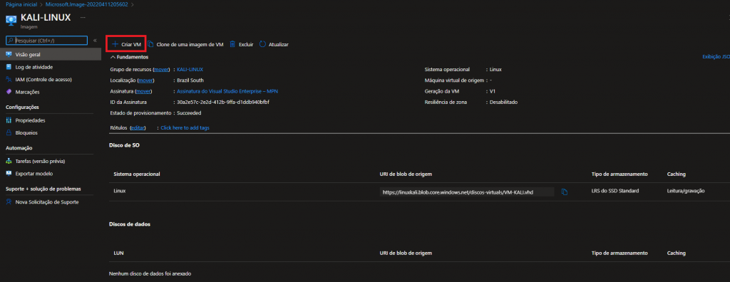Screen dimensions: 730x282
Task: Click the Visão geral sidebar icon
Action: coord(9,54)
